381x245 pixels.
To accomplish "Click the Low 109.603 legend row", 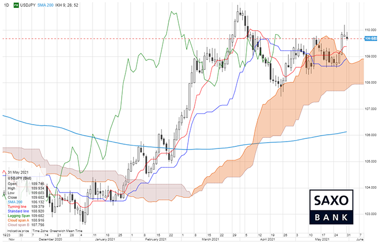I will pos(26,193).
